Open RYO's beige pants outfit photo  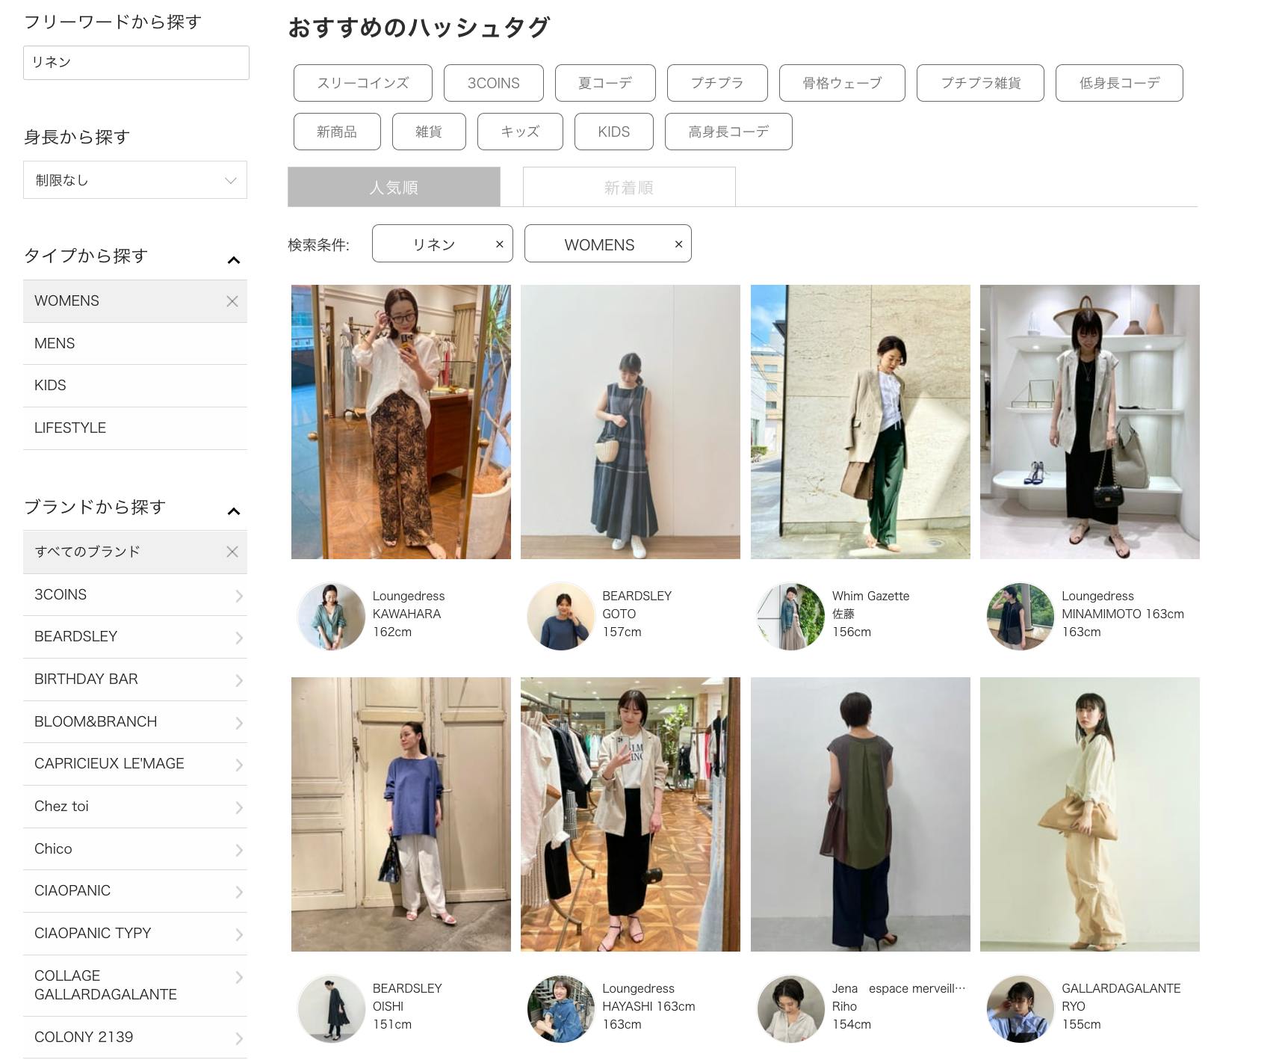[x=1090, y=814]
